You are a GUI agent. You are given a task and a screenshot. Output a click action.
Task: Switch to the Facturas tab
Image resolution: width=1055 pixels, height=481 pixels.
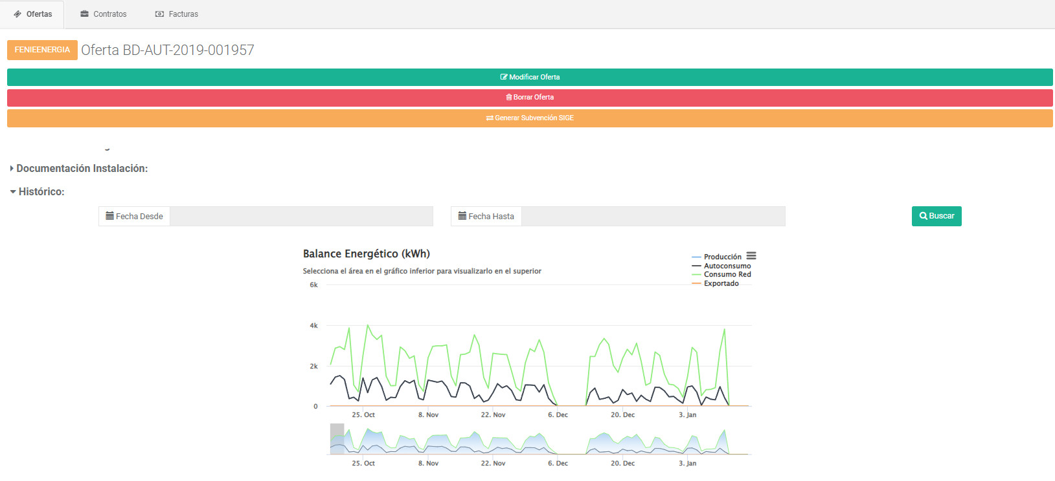177,14
